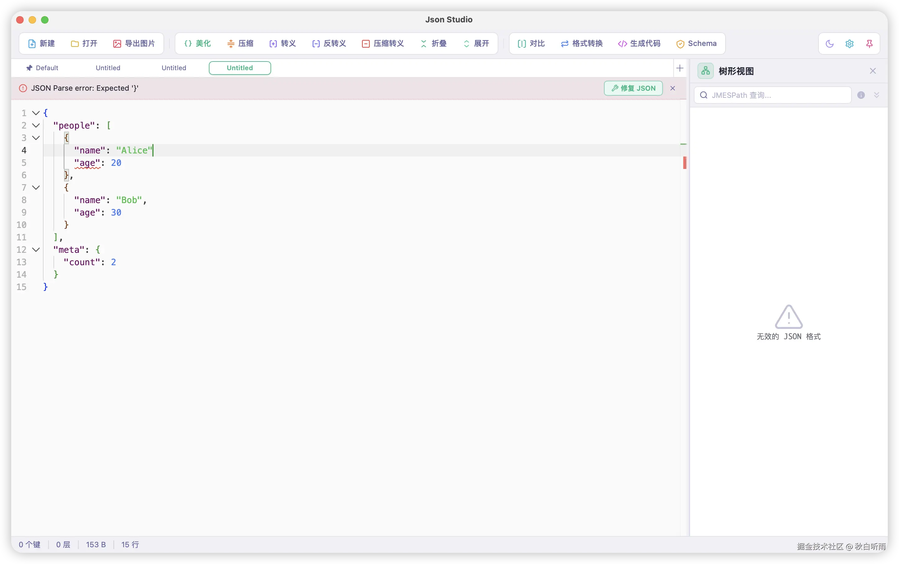Viewport: 899px width, 564px height.
Task: Click the "Bob" string on line 8
Action: coord(129,200)
